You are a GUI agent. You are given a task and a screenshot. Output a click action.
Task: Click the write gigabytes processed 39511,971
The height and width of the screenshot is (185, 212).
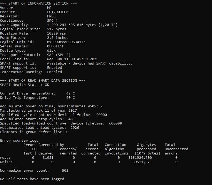[142, 162]
